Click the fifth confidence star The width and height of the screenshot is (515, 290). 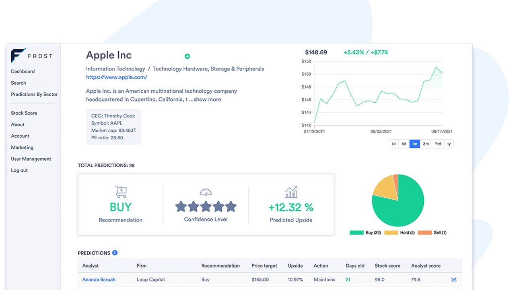pos(231,207)
